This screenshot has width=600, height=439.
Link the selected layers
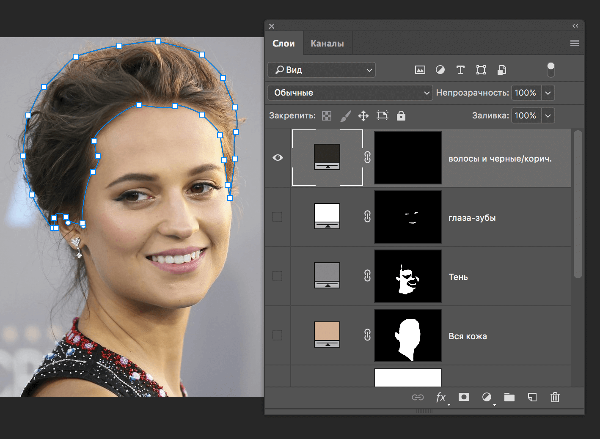(418, 397)
